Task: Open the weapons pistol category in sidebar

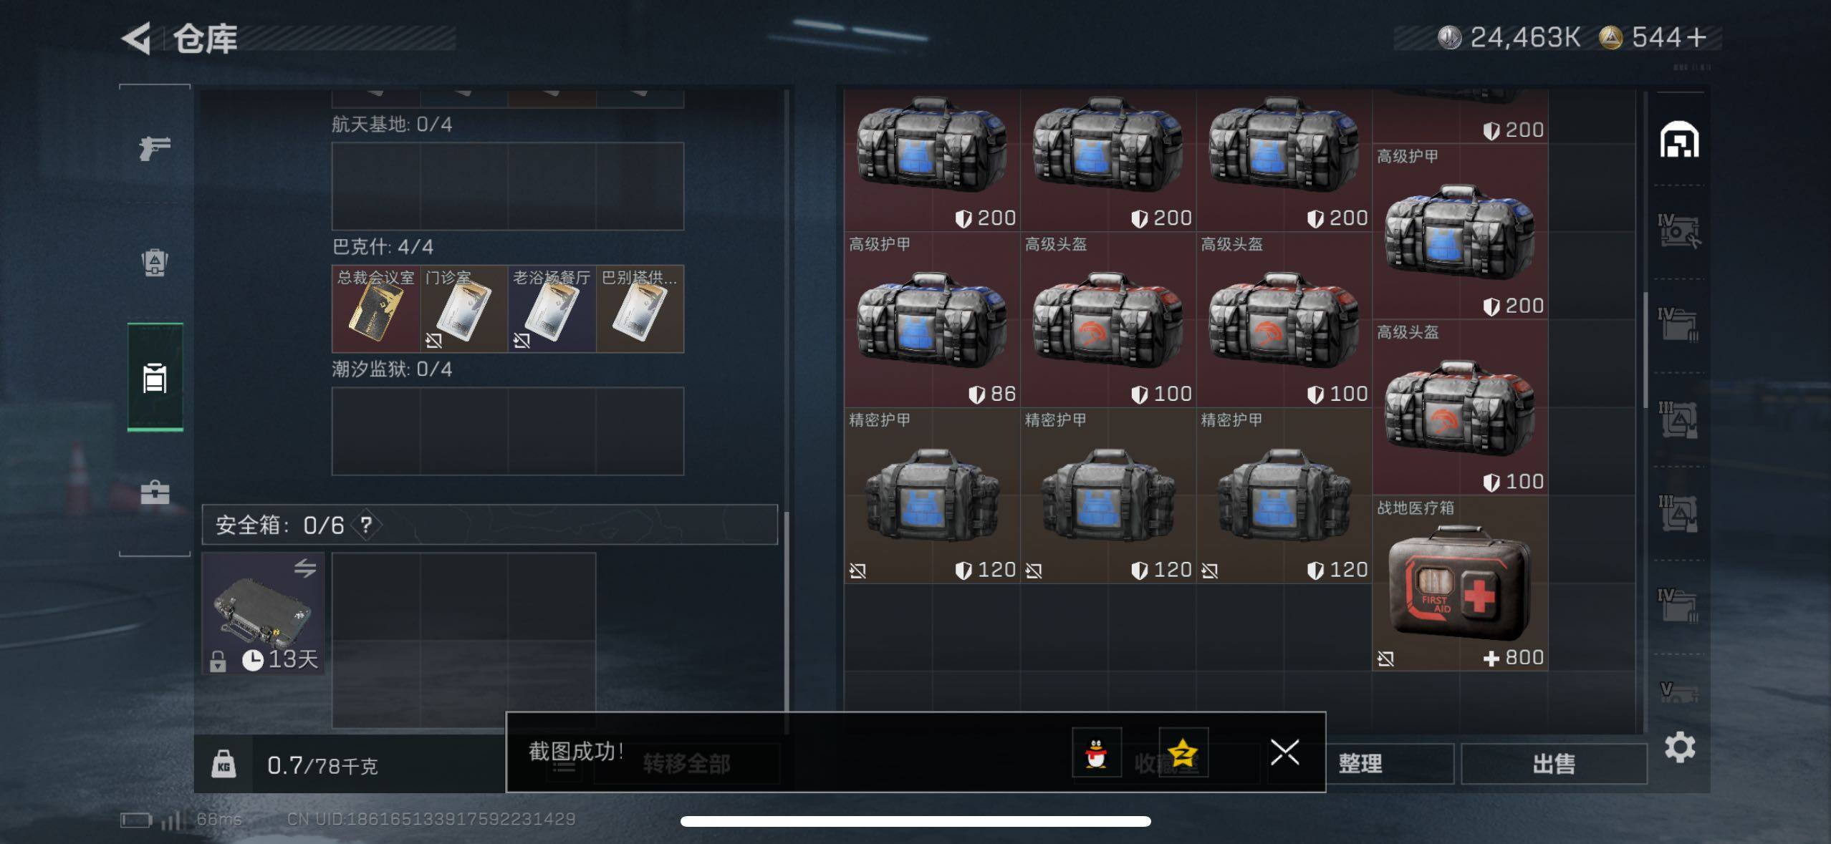Action: point(155,148)
